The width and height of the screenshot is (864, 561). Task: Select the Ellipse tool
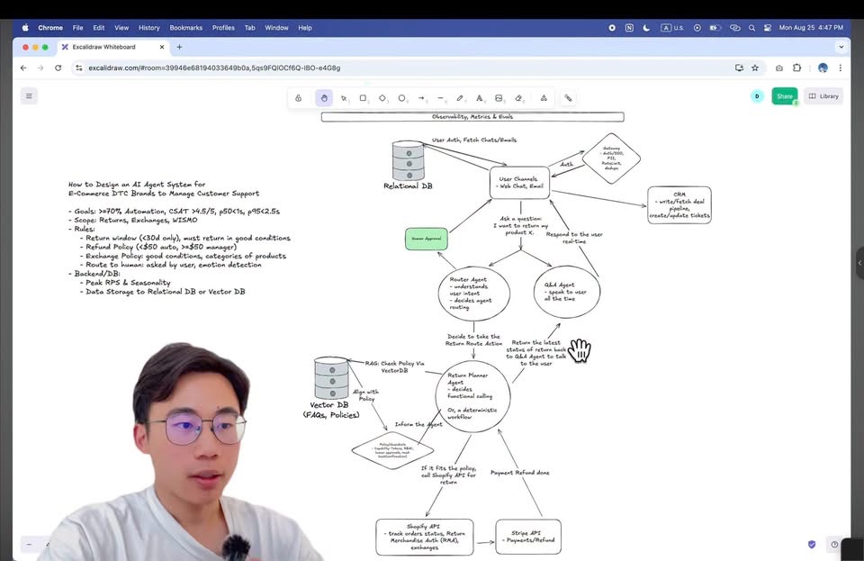(401, 98)
